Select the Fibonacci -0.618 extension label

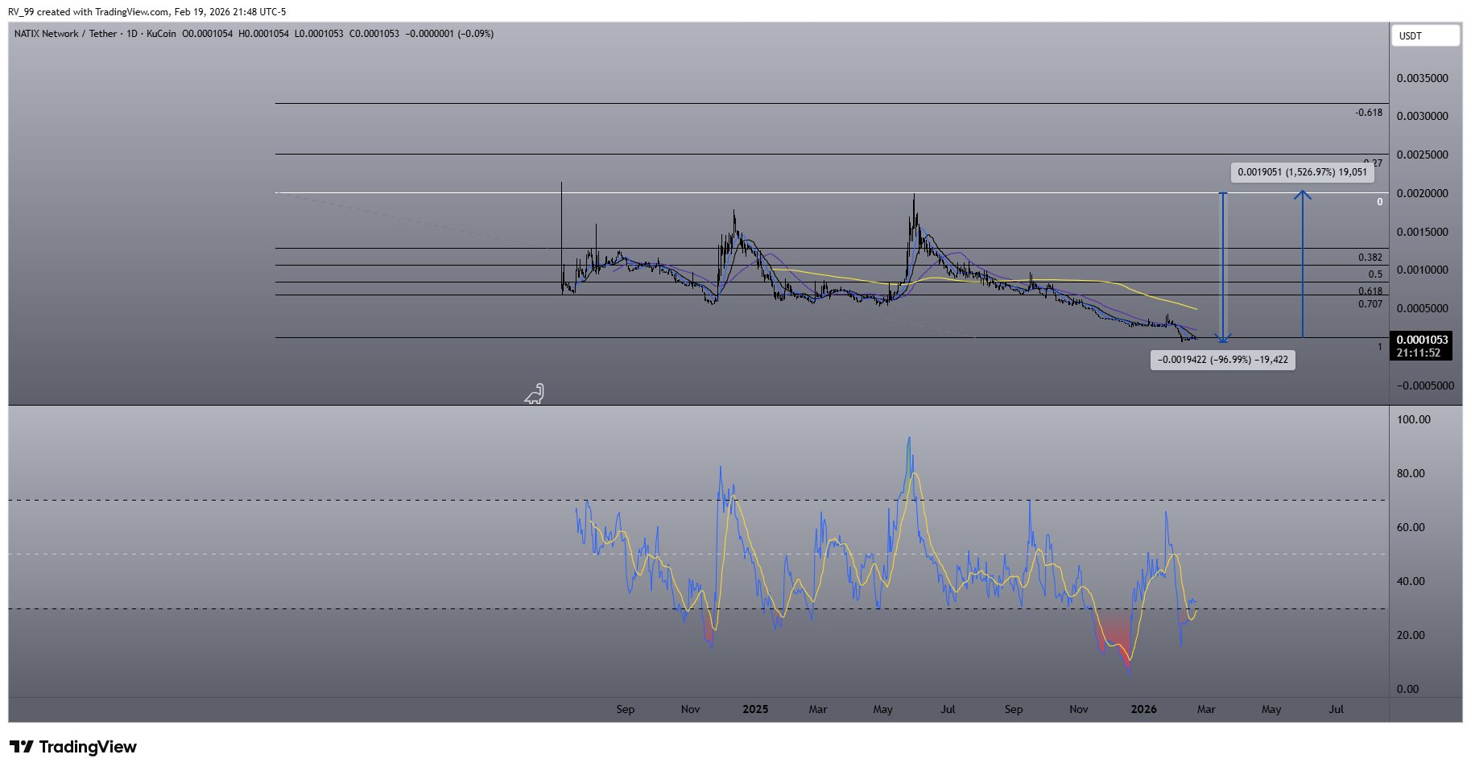click(1368, 113)
